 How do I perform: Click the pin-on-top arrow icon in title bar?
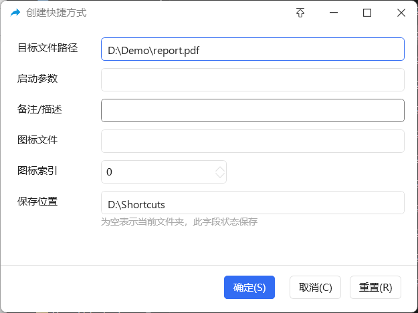click(x=300, y=13)
